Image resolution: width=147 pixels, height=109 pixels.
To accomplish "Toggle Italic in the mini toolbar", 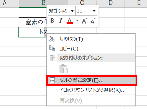I will (61, 21).
